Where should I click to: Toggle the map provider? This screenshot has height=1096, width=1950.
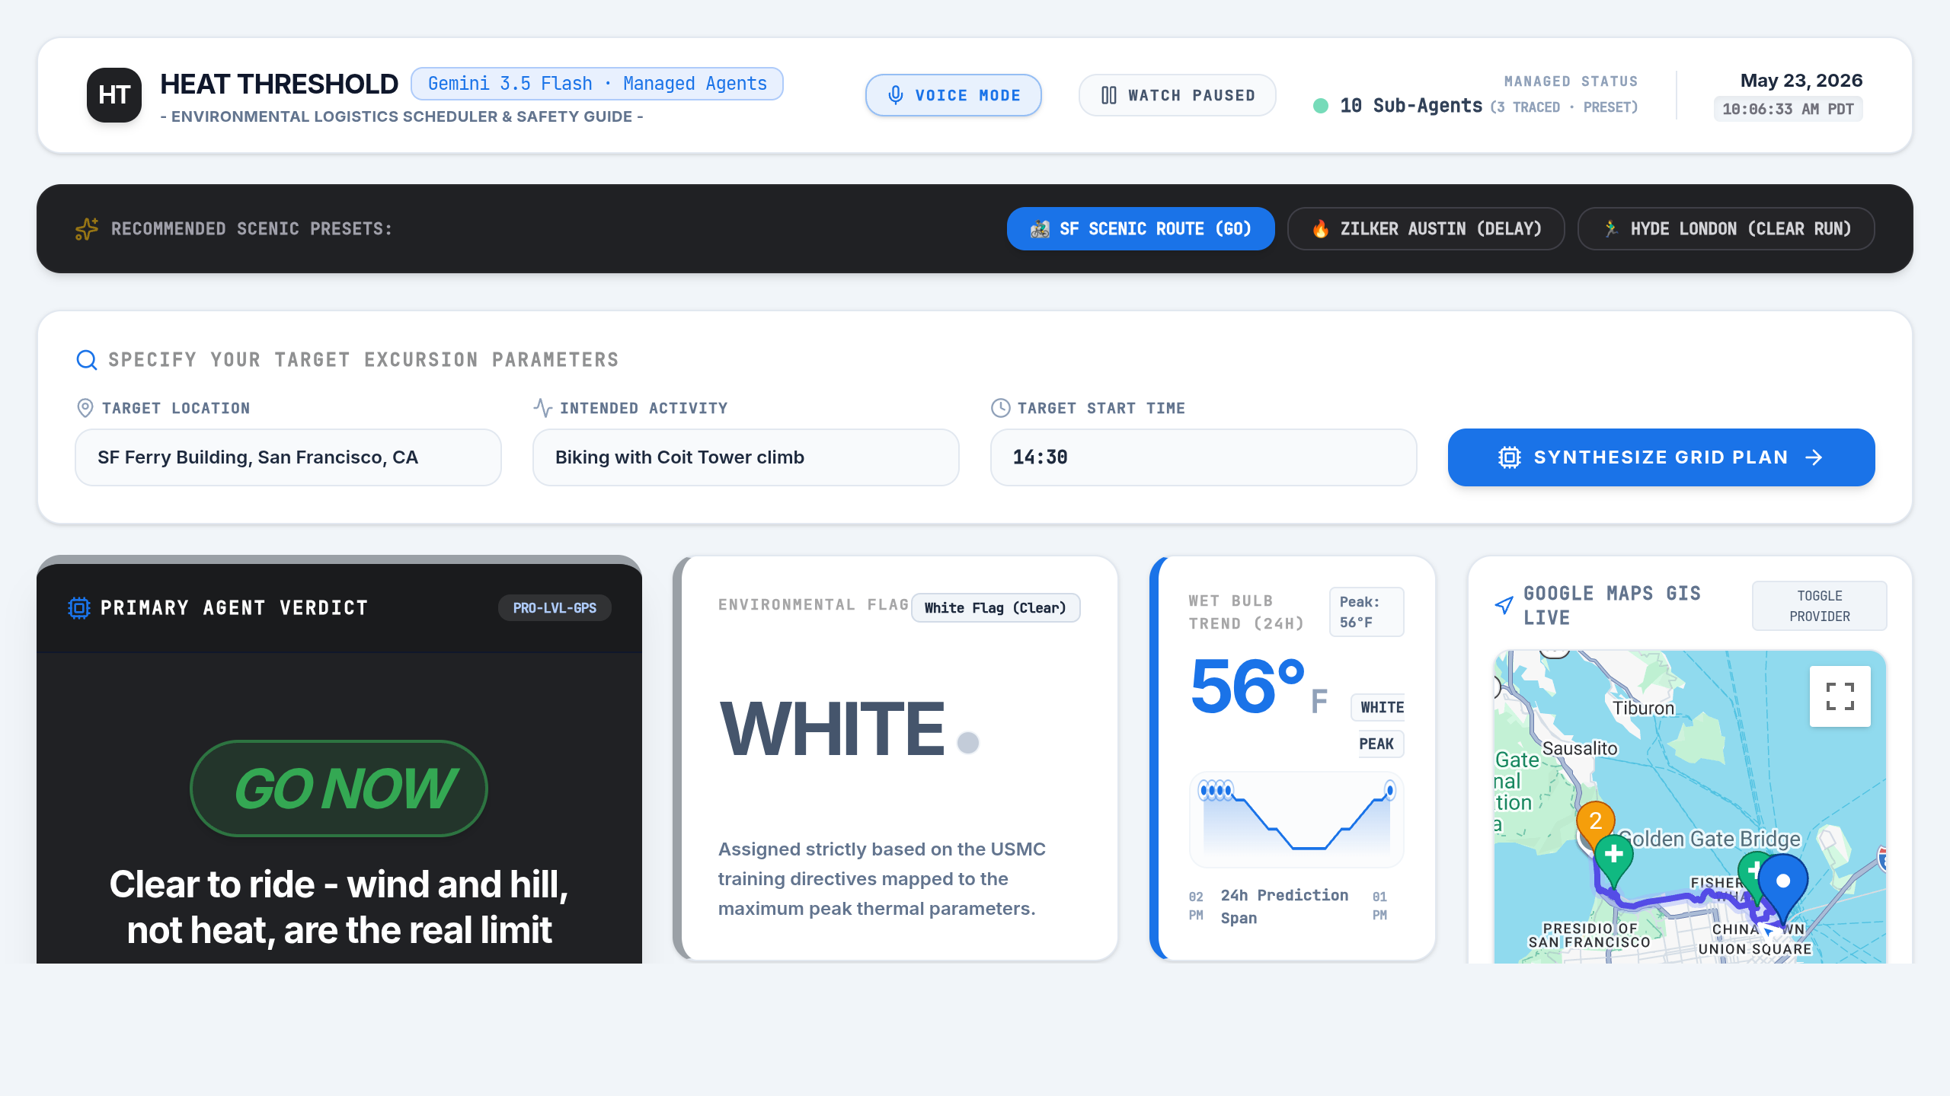click(x=1820, y=606)
